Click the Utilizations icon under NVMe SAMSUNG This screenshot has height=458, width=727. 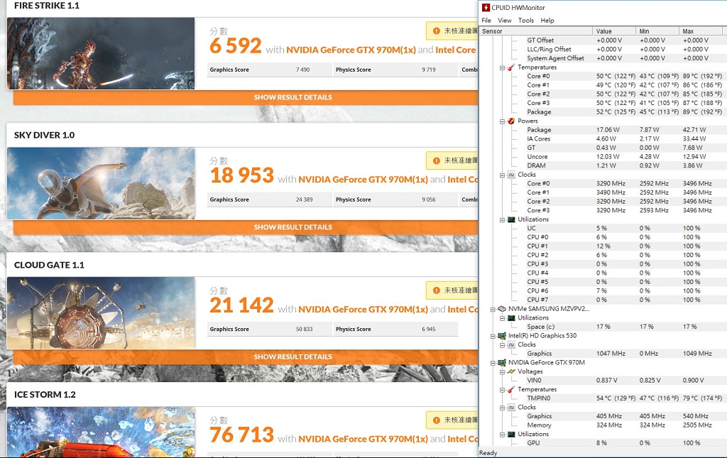click(511, 318)
